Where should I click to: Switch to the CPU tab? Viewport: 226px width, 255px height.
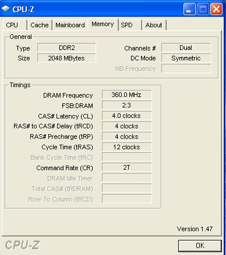[x=15, y=25]
